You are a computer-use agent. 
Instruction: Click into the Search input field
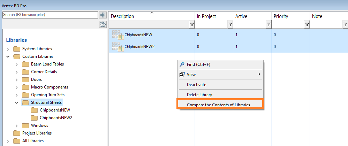pyautogui.click(x=50, y=15)
